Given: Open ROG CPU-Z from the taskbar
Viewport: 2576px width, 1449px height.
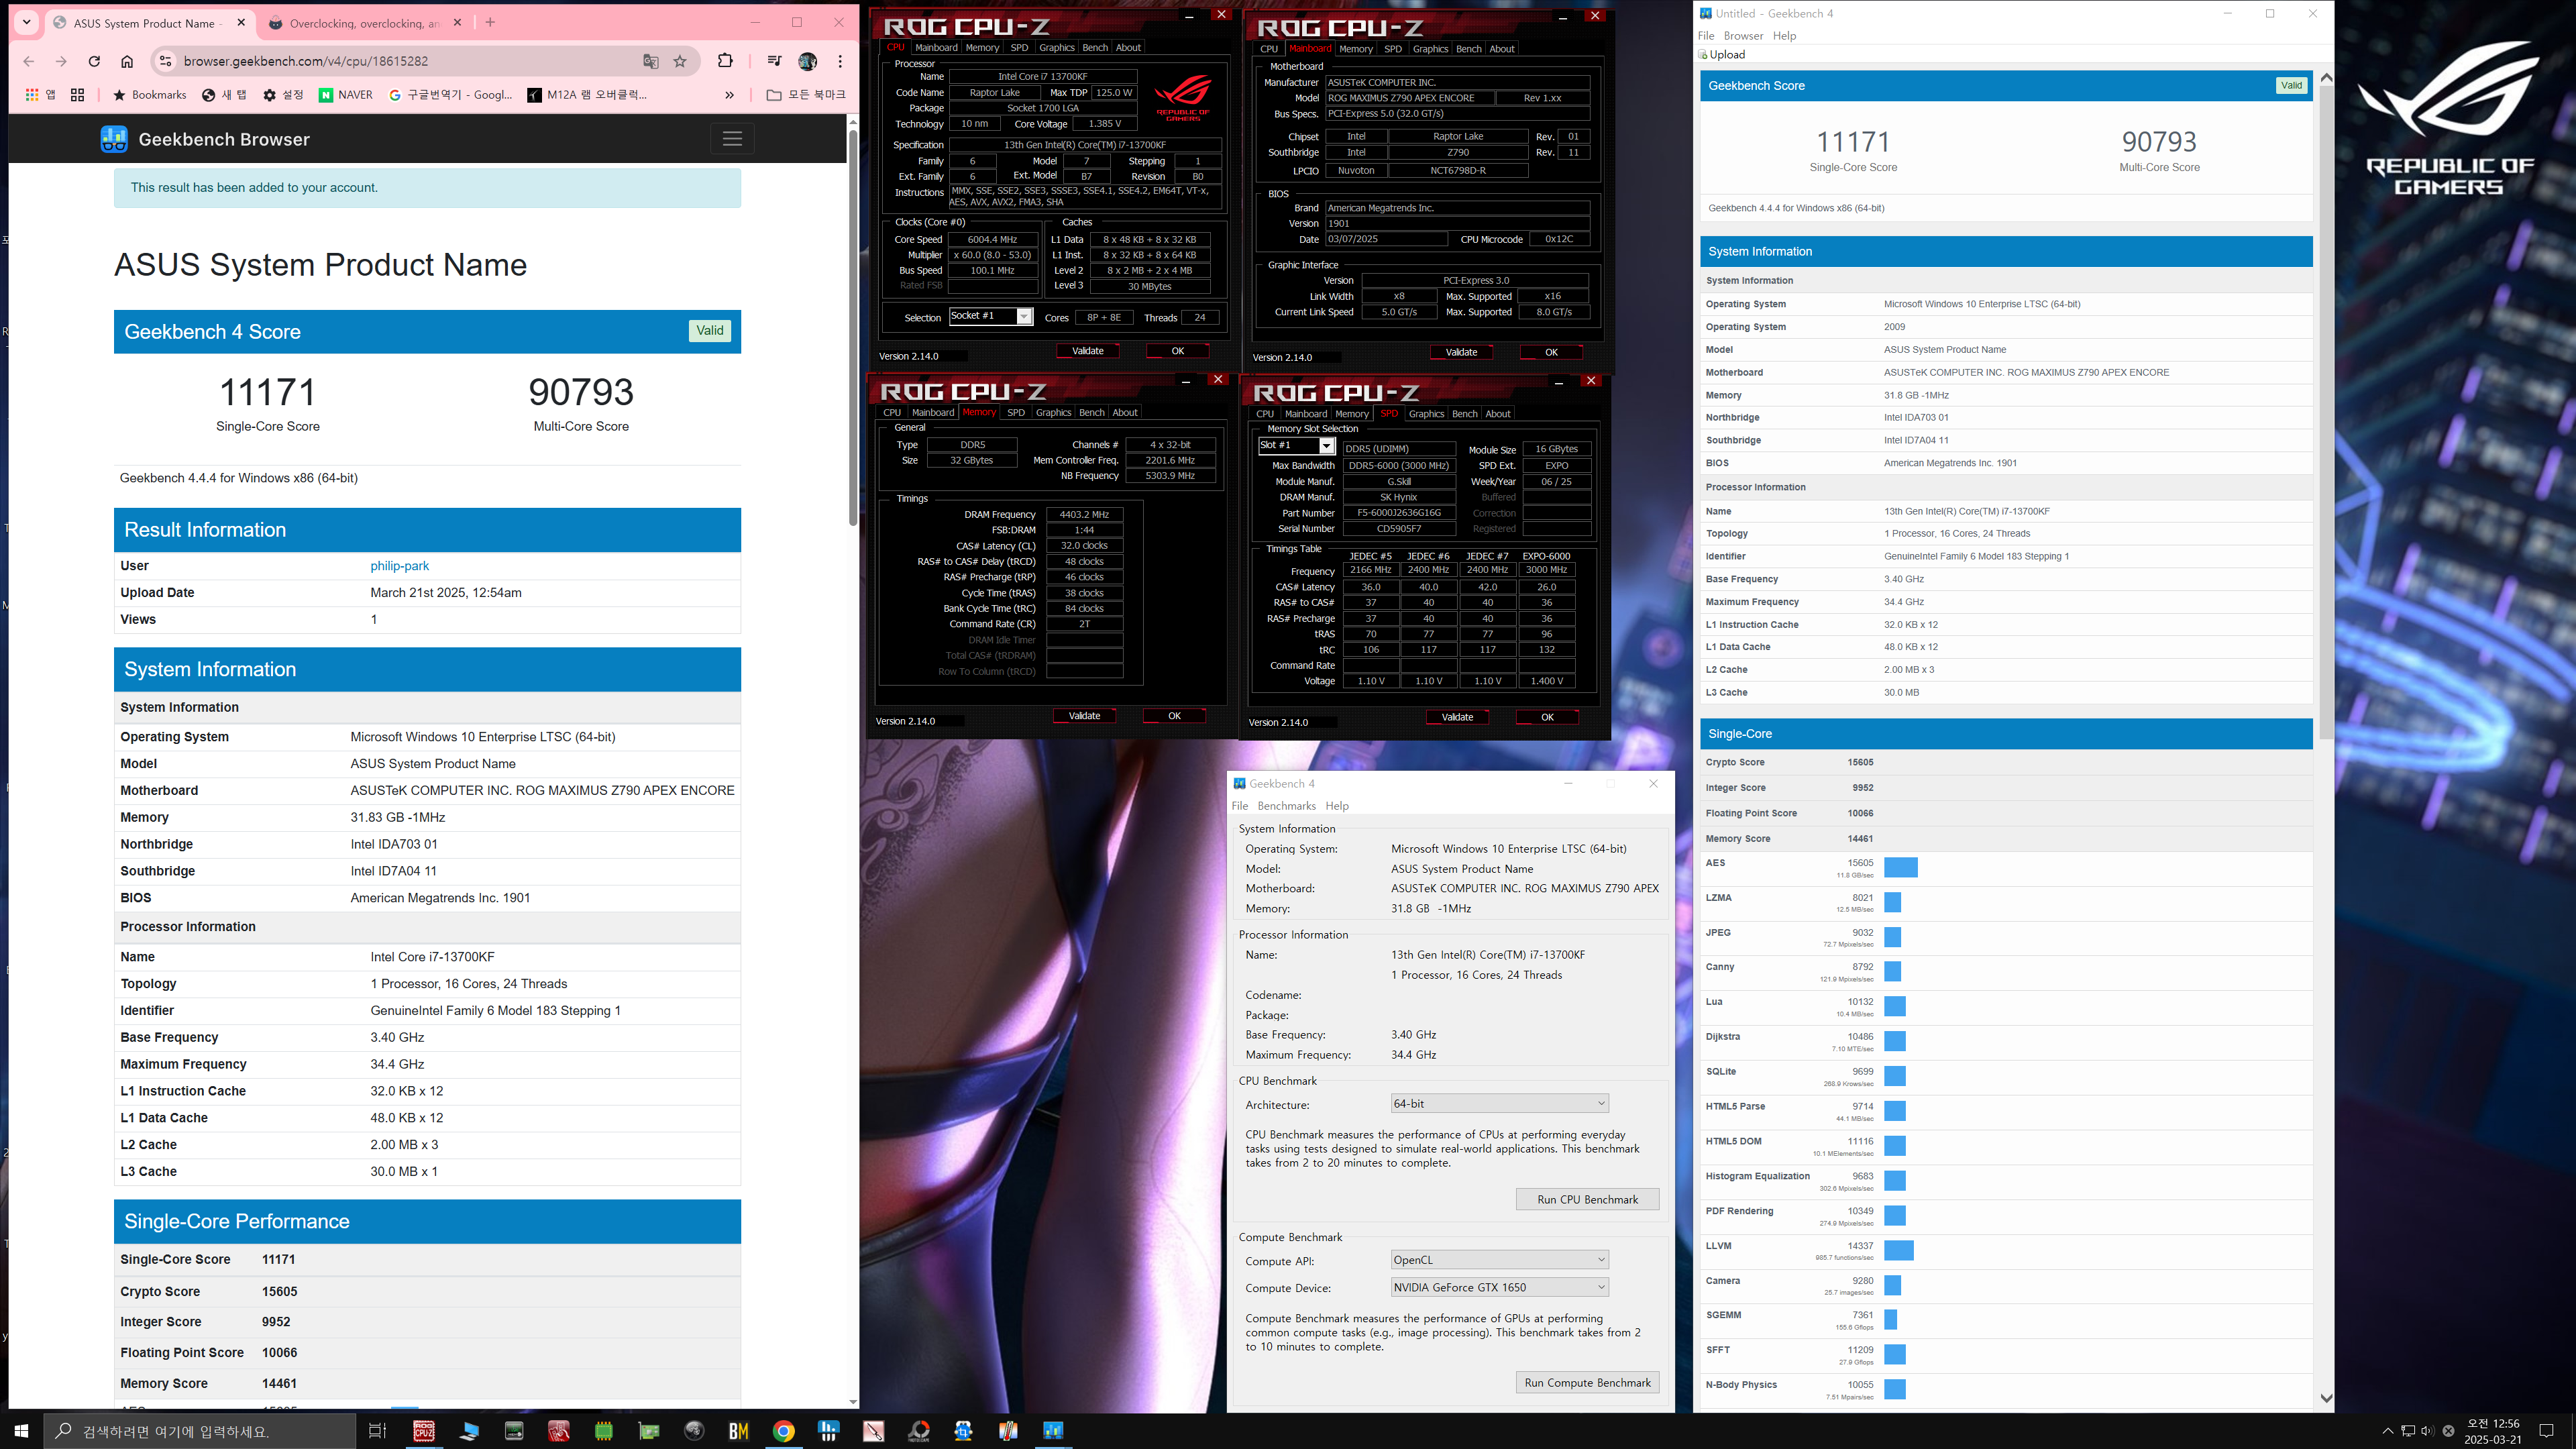Looking at the screenshot, I should pos(424,1431).
